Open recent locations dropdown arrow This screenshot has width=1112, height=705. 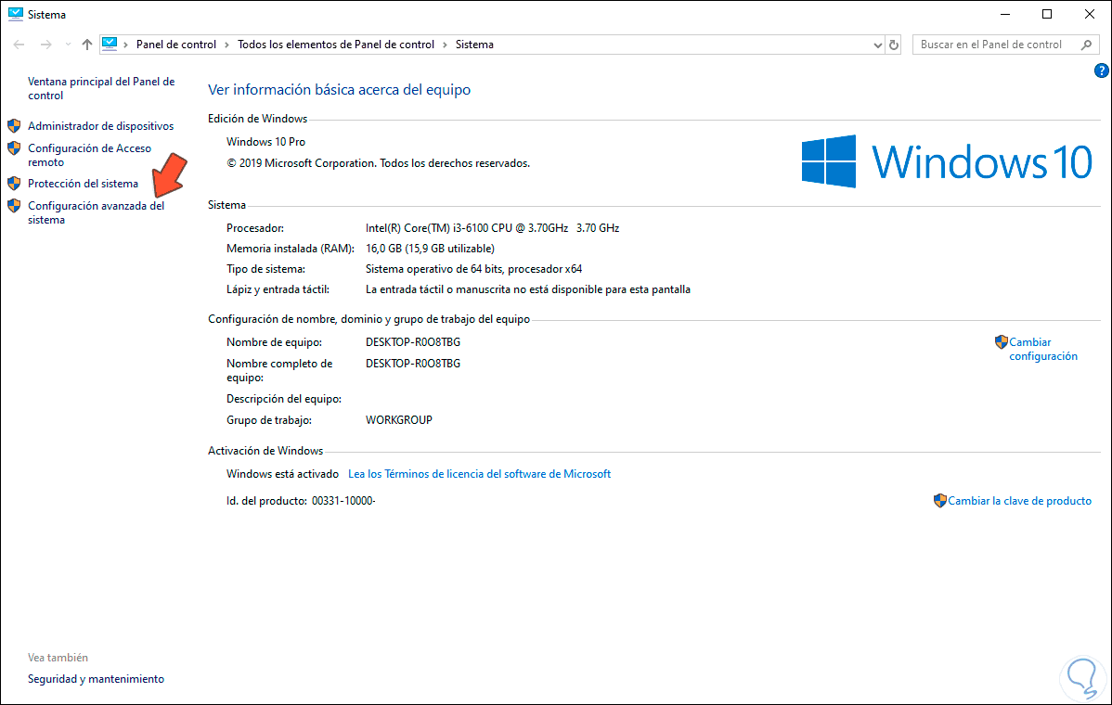(x=68, y=45)
